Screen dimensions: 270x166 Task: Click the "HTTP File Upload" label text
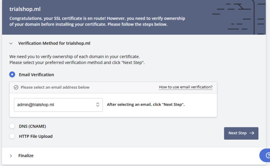(x=36, y=136)
